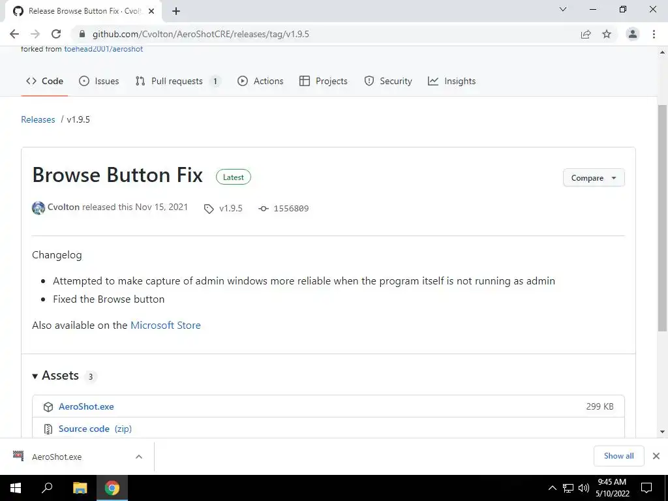Click the commit icon beside 1556809
This screenshot has height=501, width=668.
click(264, 209)
